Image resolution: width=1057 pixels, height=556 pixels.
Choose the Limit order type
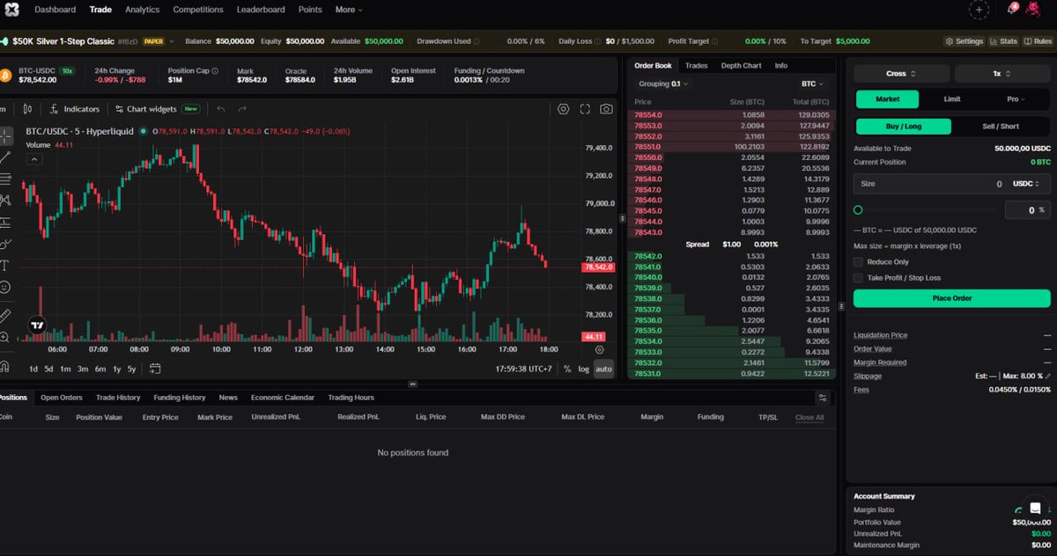pos(952,99)
